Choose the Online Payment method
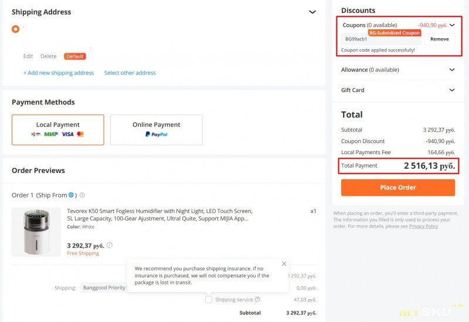469x322 pixels. 157,130
